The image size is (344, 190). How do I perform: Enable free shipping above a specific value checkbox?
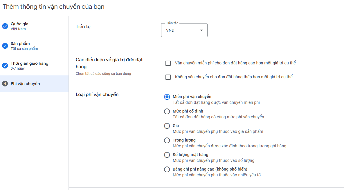tap(168, 63)
